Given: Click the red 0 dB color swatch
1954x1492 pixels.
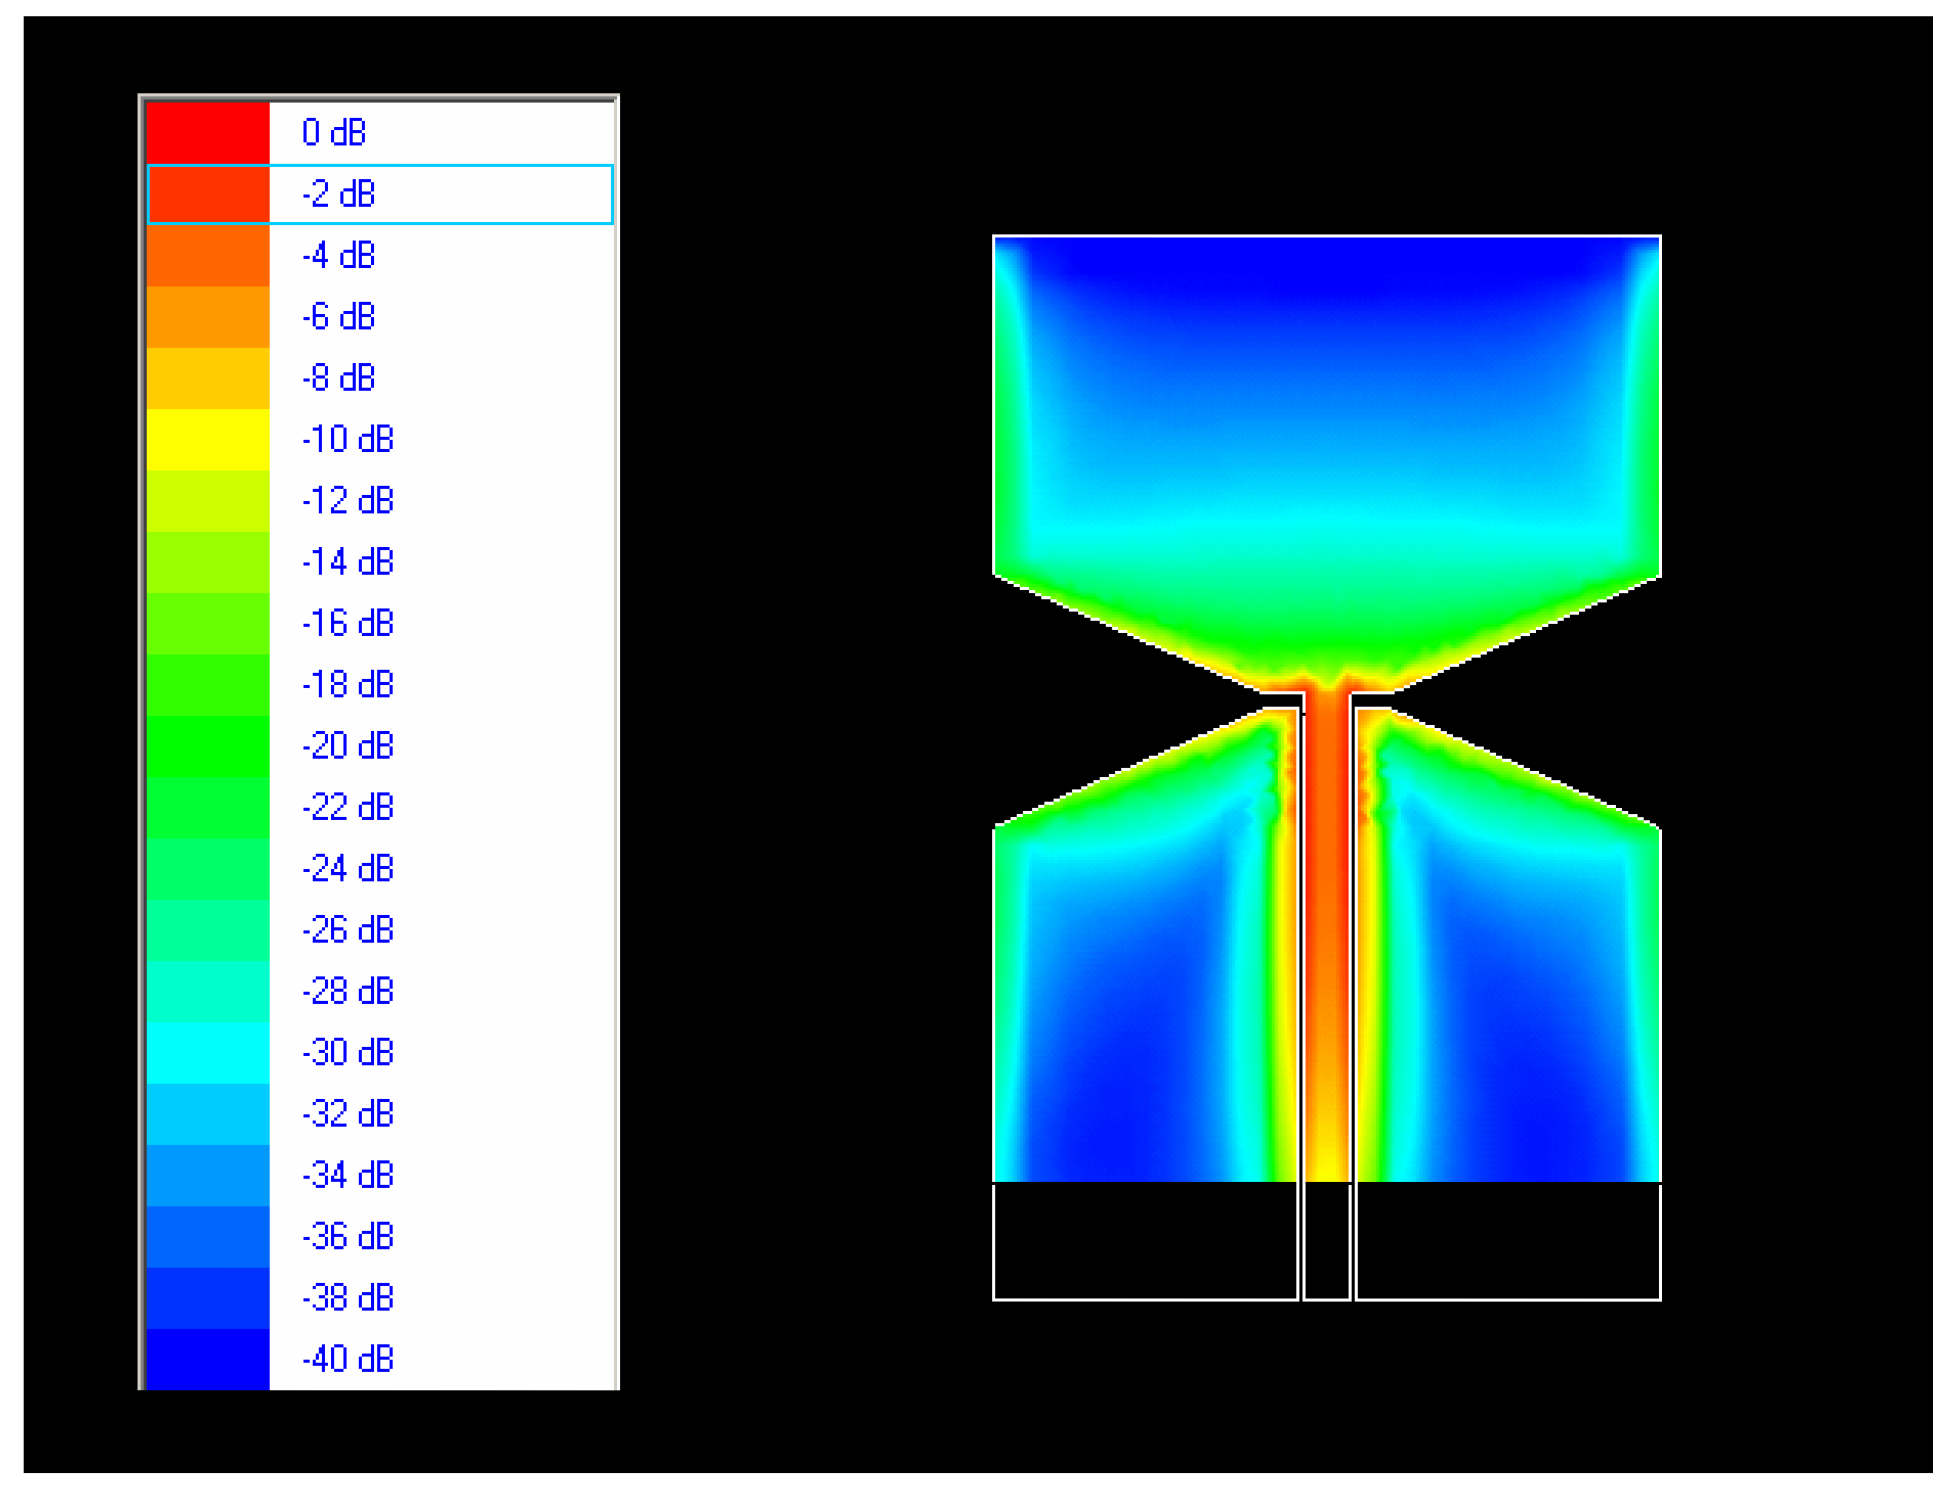Looking at the screenshot, I should pos(207,133).
